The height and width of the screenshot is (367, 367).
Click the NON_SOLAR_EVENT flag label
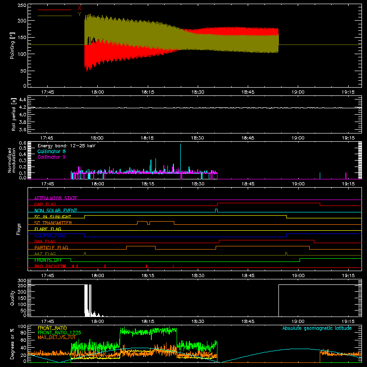coord(56,211)
